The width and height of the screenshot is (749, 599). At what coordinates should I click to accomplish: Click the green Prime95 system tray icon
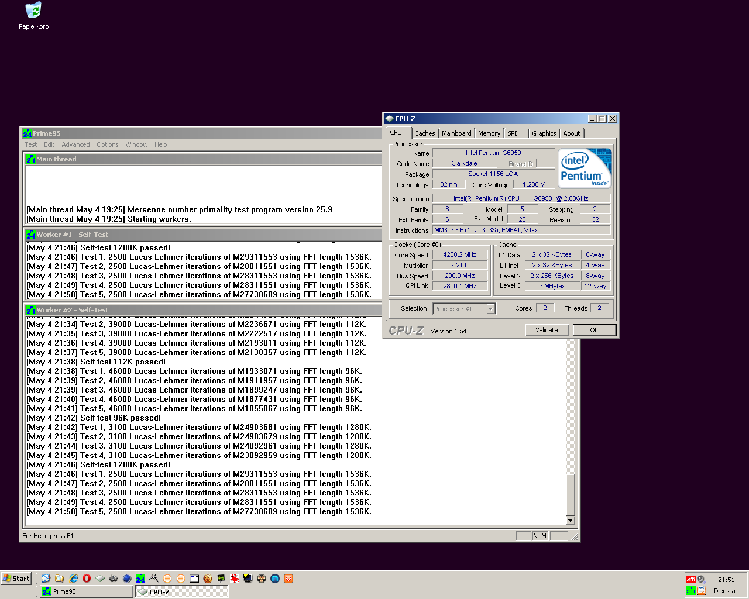coord(691,591)
